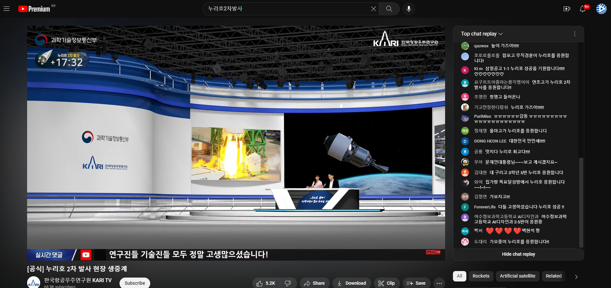This screenshot has height=288, width=611.
Task: Select the Related filter chip
Action: tap(554, 276)
